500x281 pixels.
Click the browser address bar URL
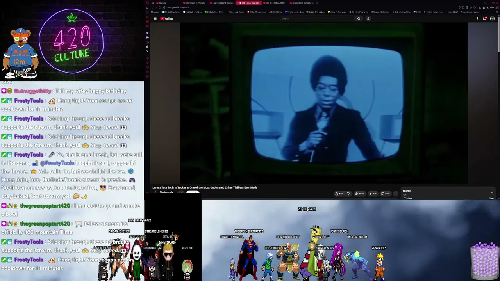pyautogui.click(x=178, y=7)
